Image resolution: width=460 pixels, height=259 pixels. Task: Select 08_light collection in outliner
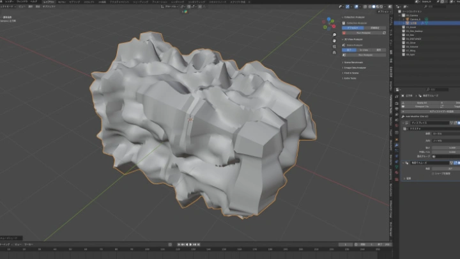click(x=410, y=54)
